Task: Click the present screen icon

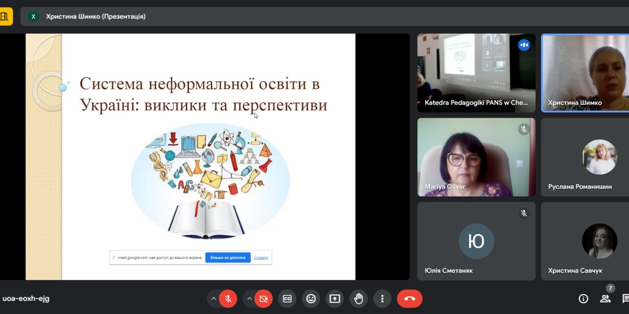Action: [335, 299]
